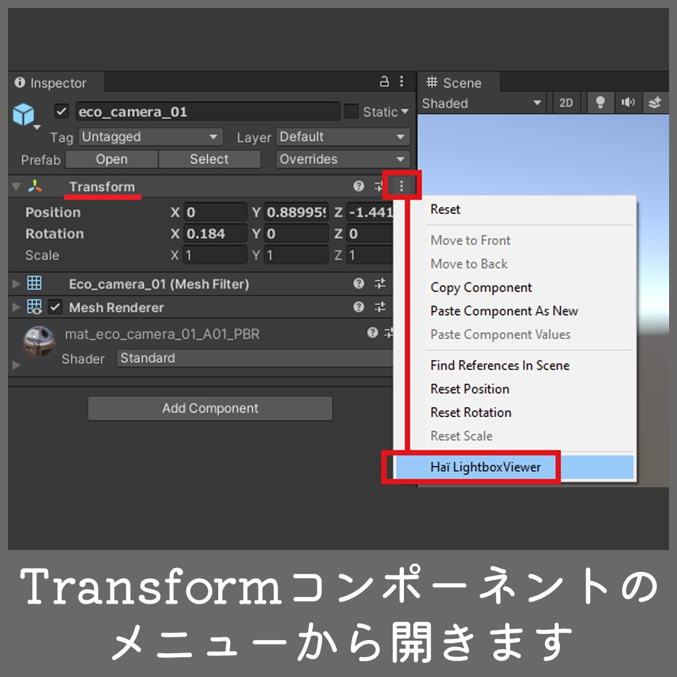
Task: Open the prefab Overrides dropdown
Action: coord(343,159)
